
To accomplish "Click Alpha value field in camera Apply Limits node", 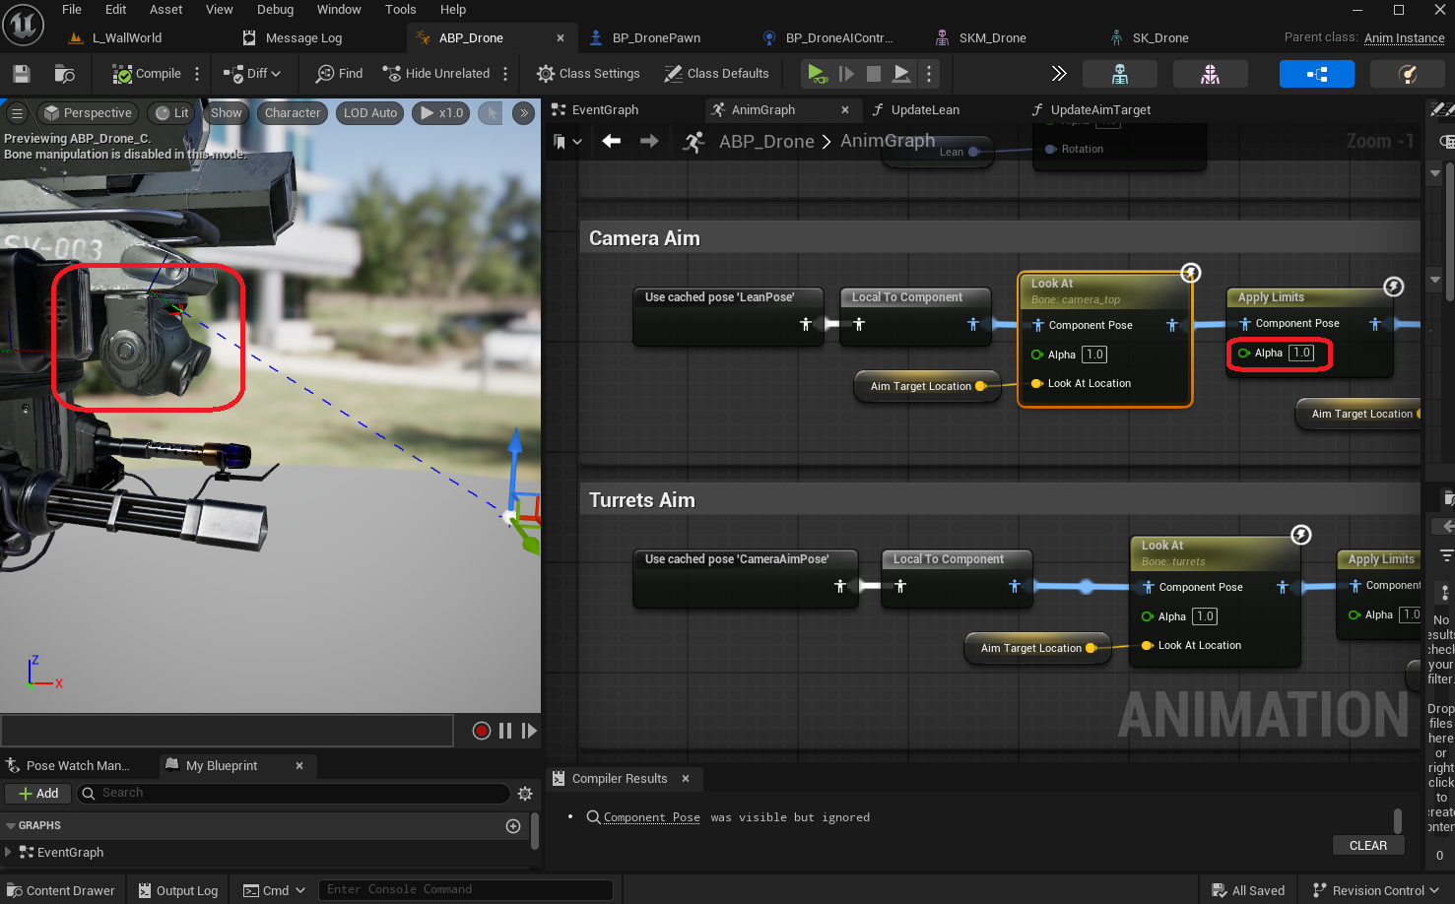I will click(1301, 353).
